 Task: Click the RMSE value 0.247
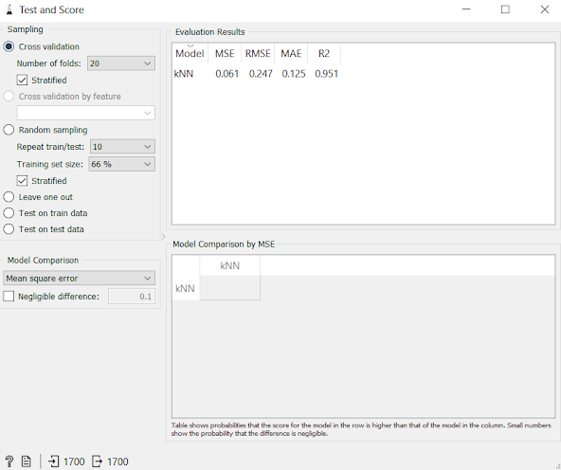(x=261, y=74)
